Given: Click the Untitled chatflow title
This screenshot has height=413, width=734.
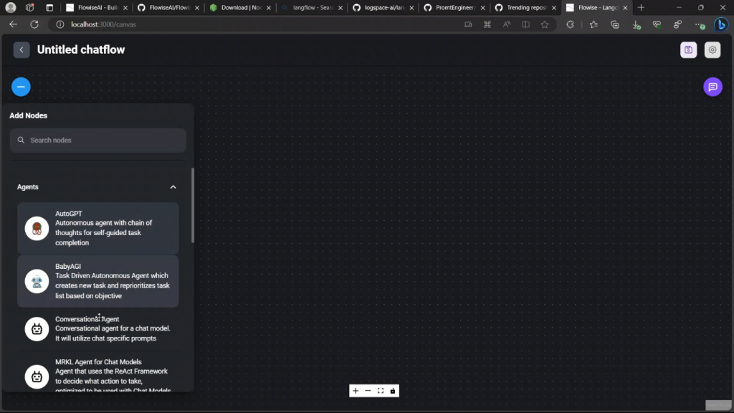Looking at the screenshot, I should coord(81,49).
